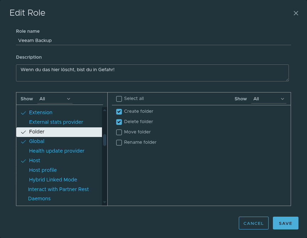Enable the Rename folder privilege

click(x=119, y=143)
